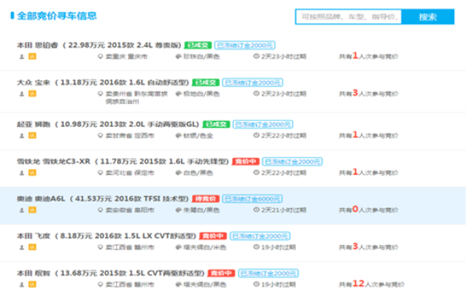The image size is (466, 296).
Task: Click 共有0人次参与竞价 in the 奥迪A6L row
Action: tap(368, 210)
